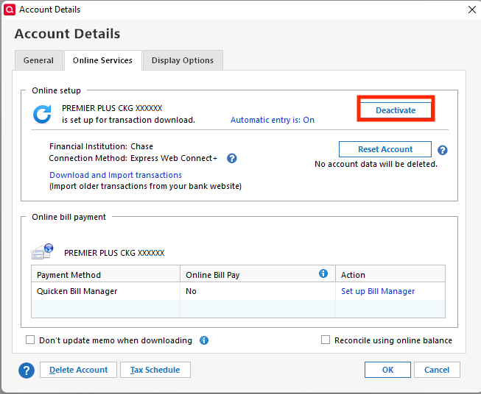The height and width of the screenshot is (394, 481).
Task: Click the blue refresh sync icon
Action: point(42,114)
